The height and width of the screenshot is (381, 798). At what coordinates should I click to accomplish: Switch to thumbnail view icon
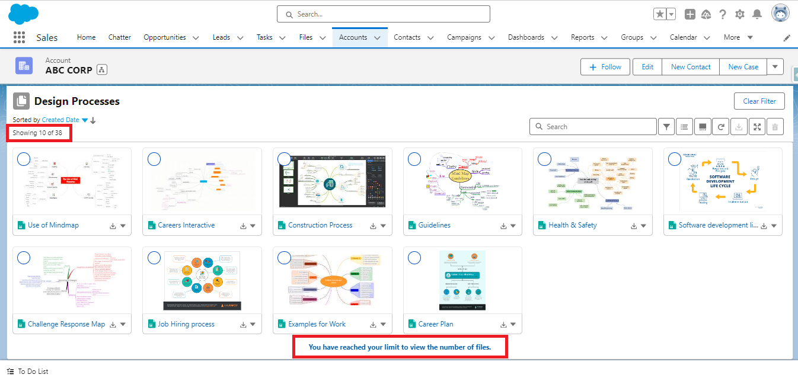click(x=702, y=126)
